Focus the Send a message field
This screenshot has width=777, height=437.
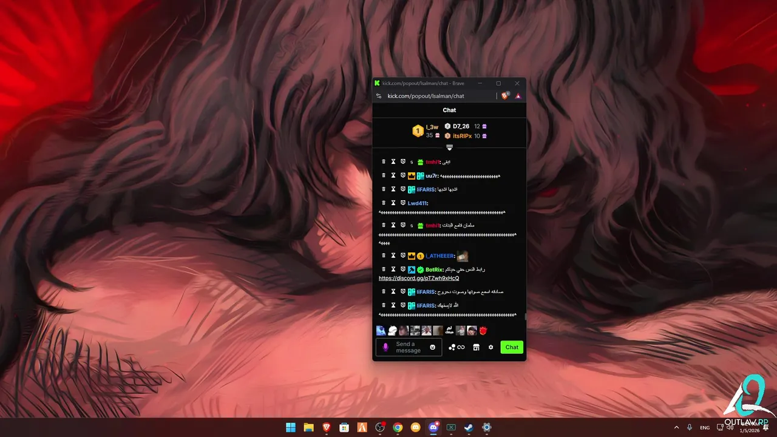click(x=408, y=347)
